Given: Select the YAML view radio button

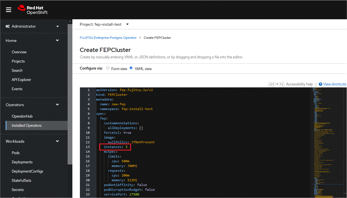Looking at the screenshot, I should pyautogui.click(x=131, y=68).
